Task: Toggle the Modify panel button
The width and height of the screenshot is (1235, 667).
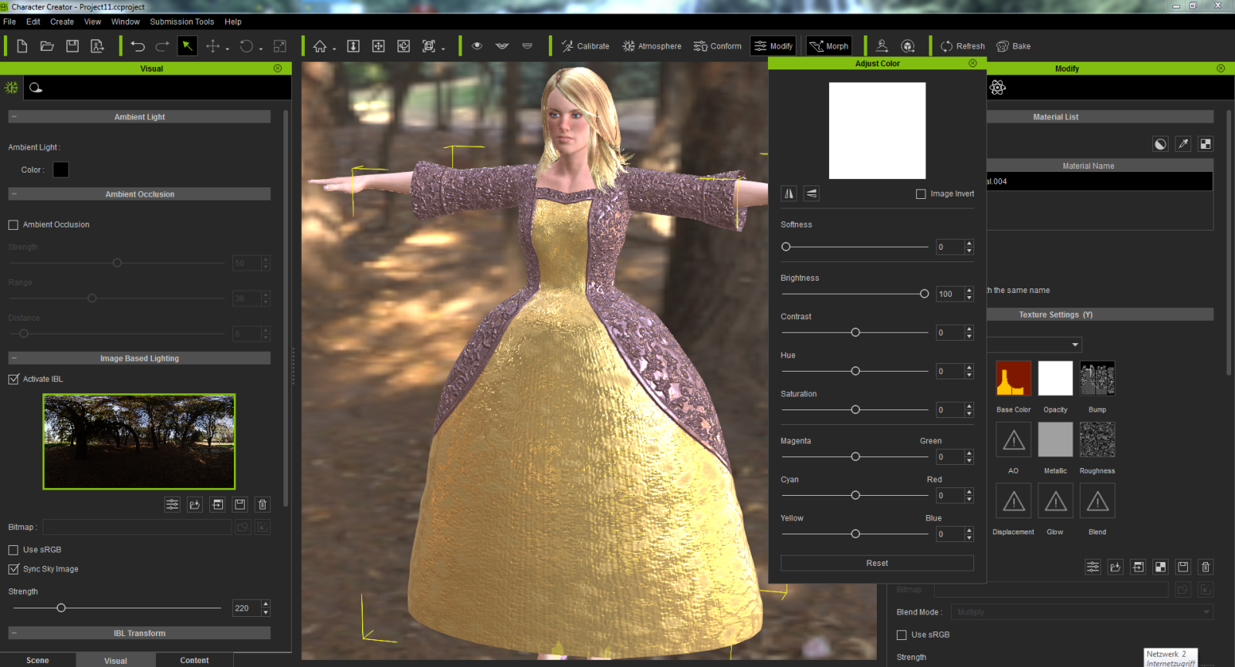Action: [773, 46]
